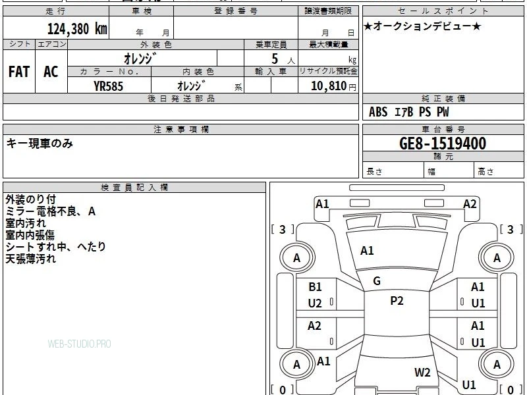Click the 譲渡書類期限 header

click(328, 11)
